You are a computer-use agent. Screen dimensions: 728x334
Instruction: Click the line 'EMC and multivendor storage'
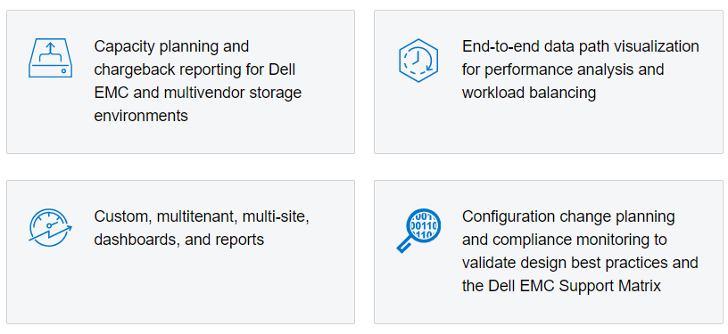click(x=198, y=93)
